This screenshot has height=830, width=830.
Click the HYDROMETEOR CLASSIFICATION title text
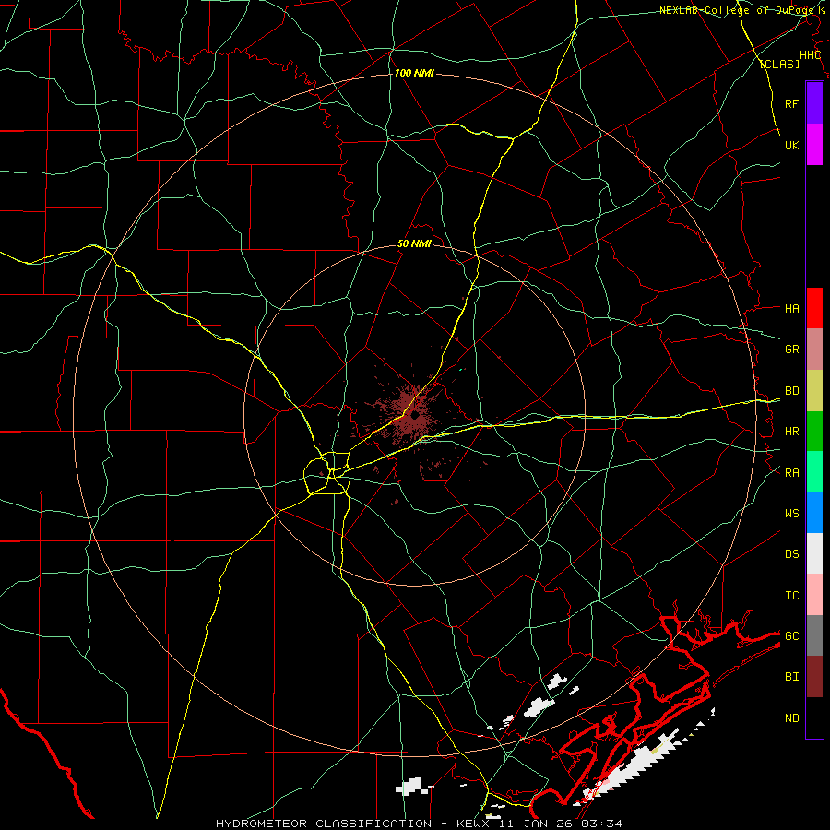click(324, 824)
